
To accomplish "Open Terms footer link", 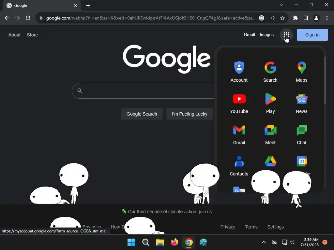I will 251,227.
